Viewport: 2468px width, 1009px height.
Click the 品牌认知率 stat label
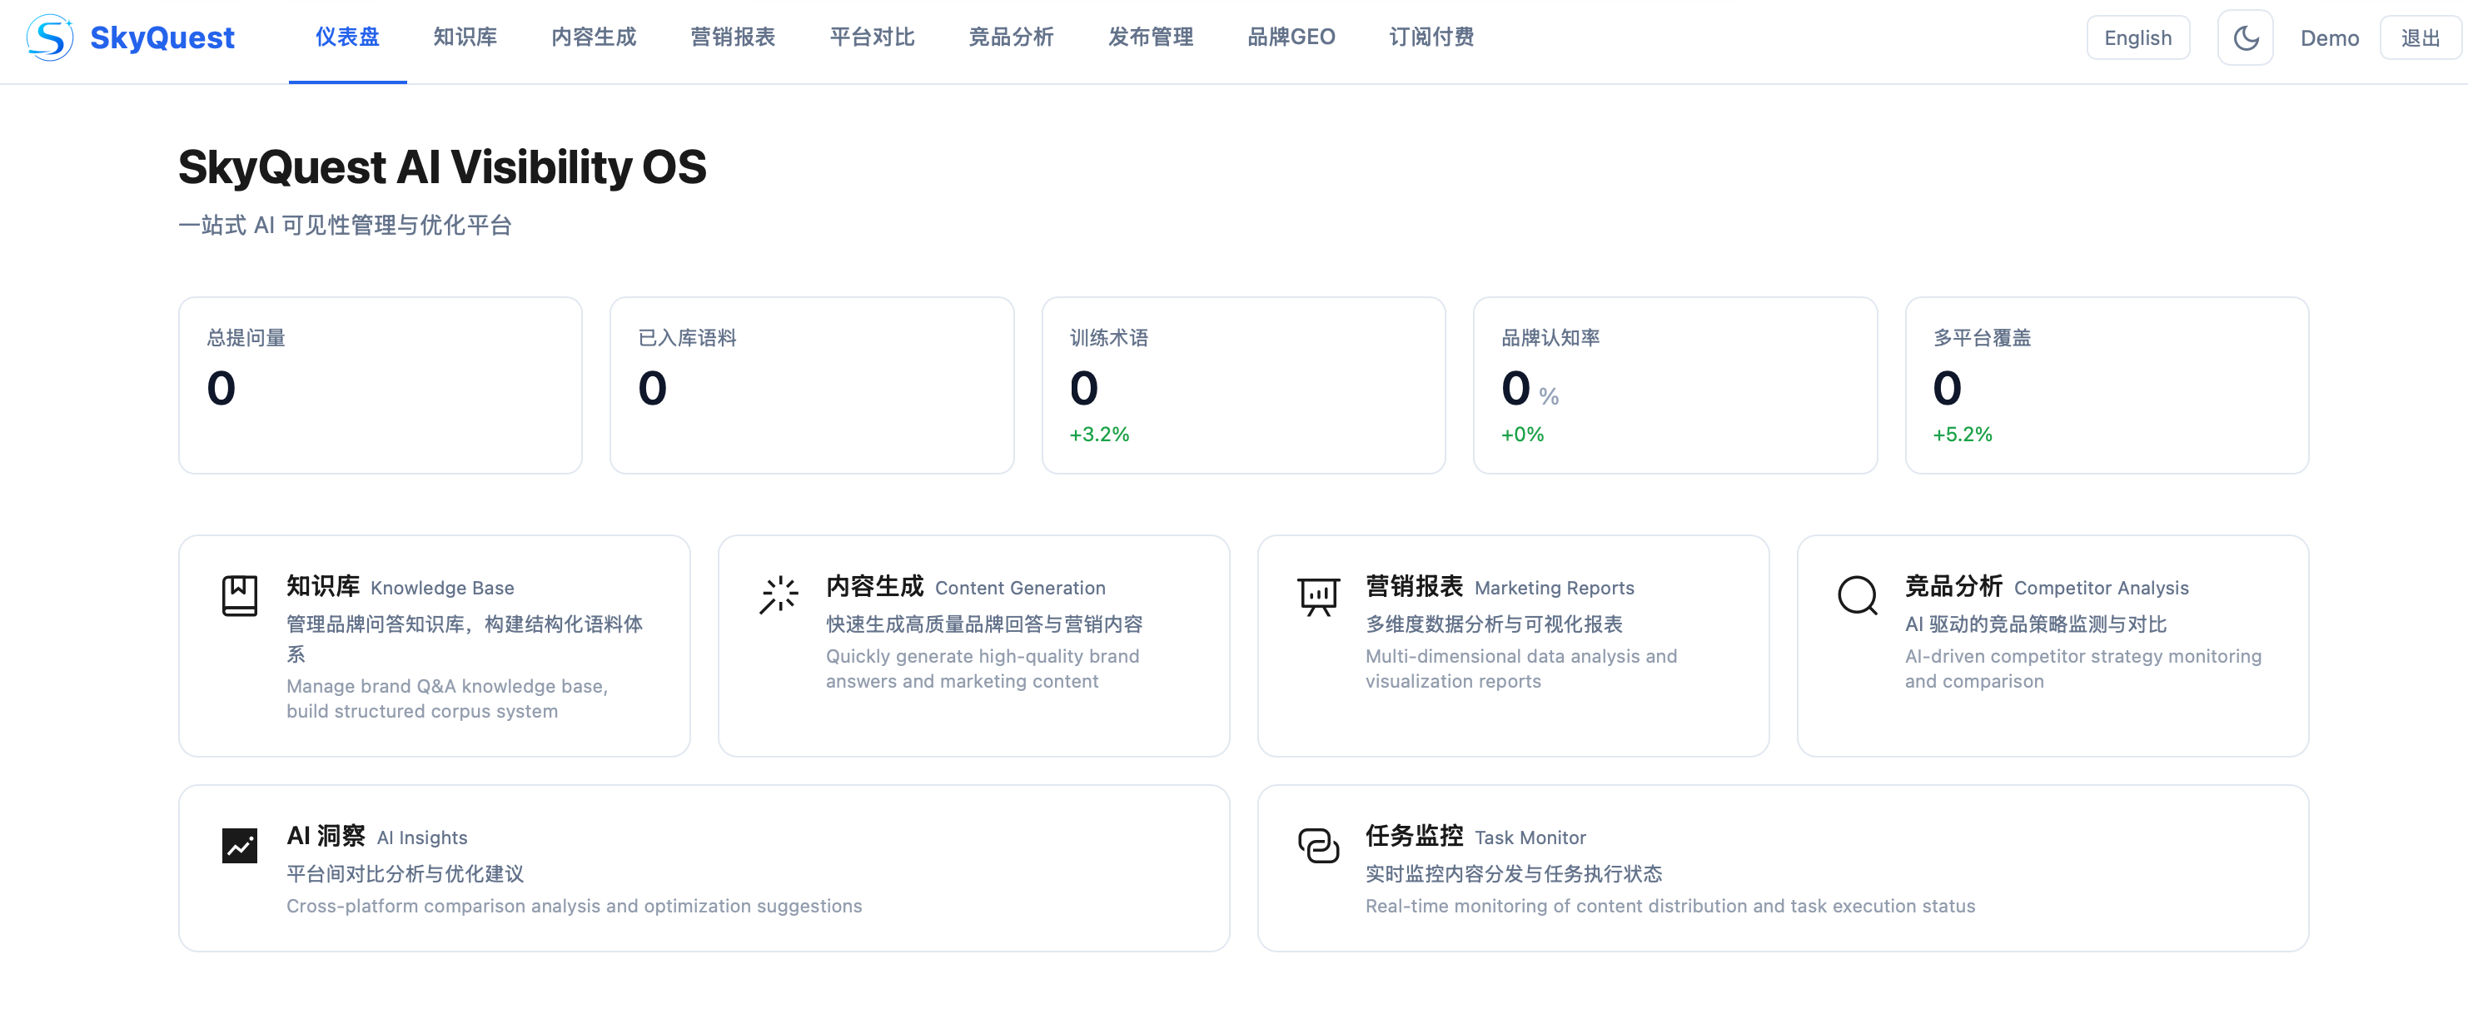[1550, 337]
